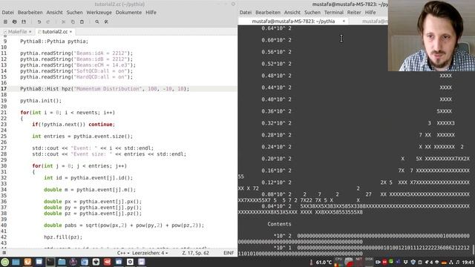Click the German flag keyboard layout icon
475x267 pixels.
[x=444, y=263]
